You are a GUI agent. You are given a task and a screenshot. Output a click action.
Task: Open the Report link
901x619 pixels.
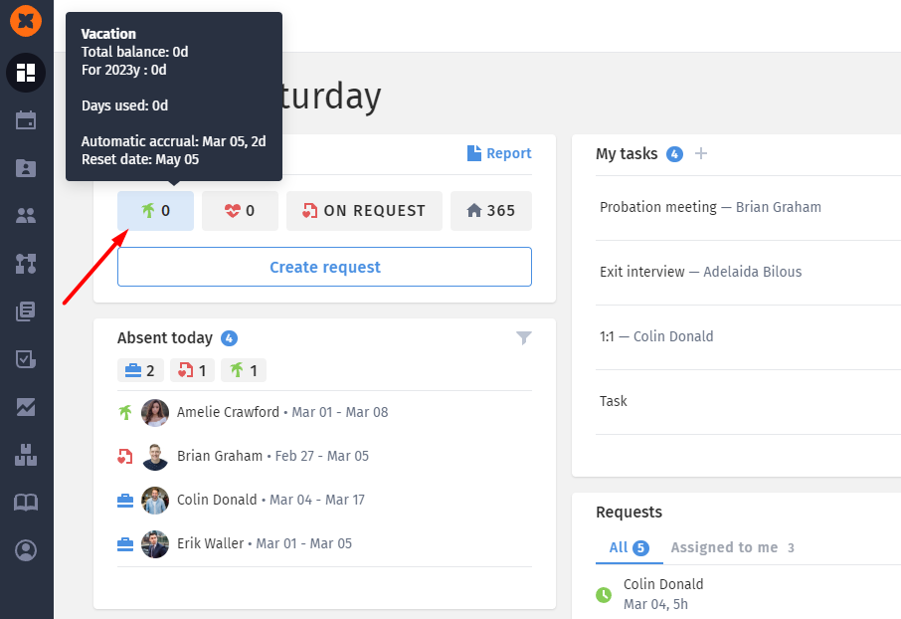point(499,153)
